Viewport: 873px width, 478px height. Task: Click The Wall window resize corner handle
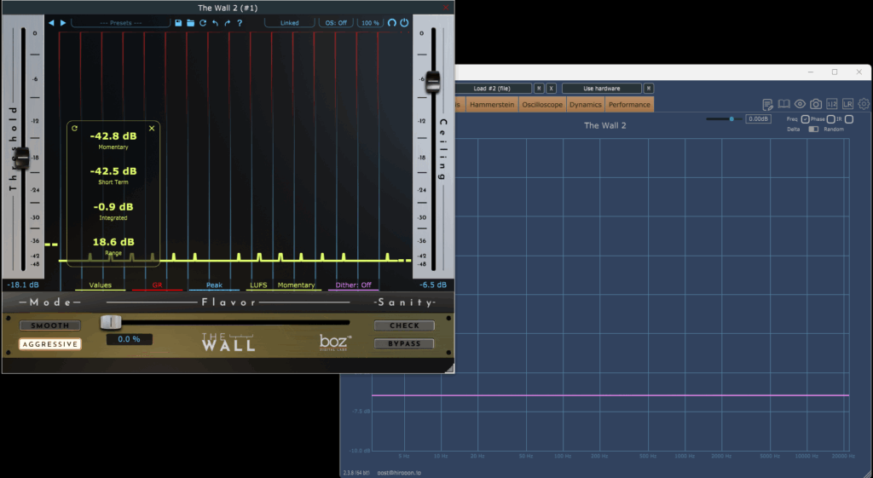coord(448,368)
